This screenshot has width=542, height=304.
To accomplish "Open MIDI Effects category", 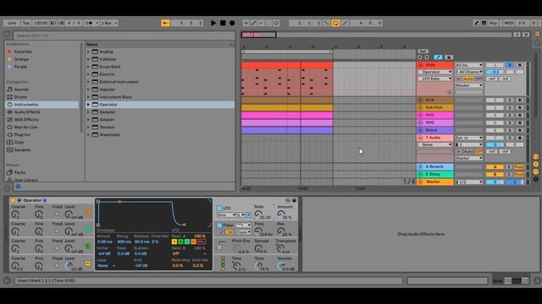I will [26, 120].
